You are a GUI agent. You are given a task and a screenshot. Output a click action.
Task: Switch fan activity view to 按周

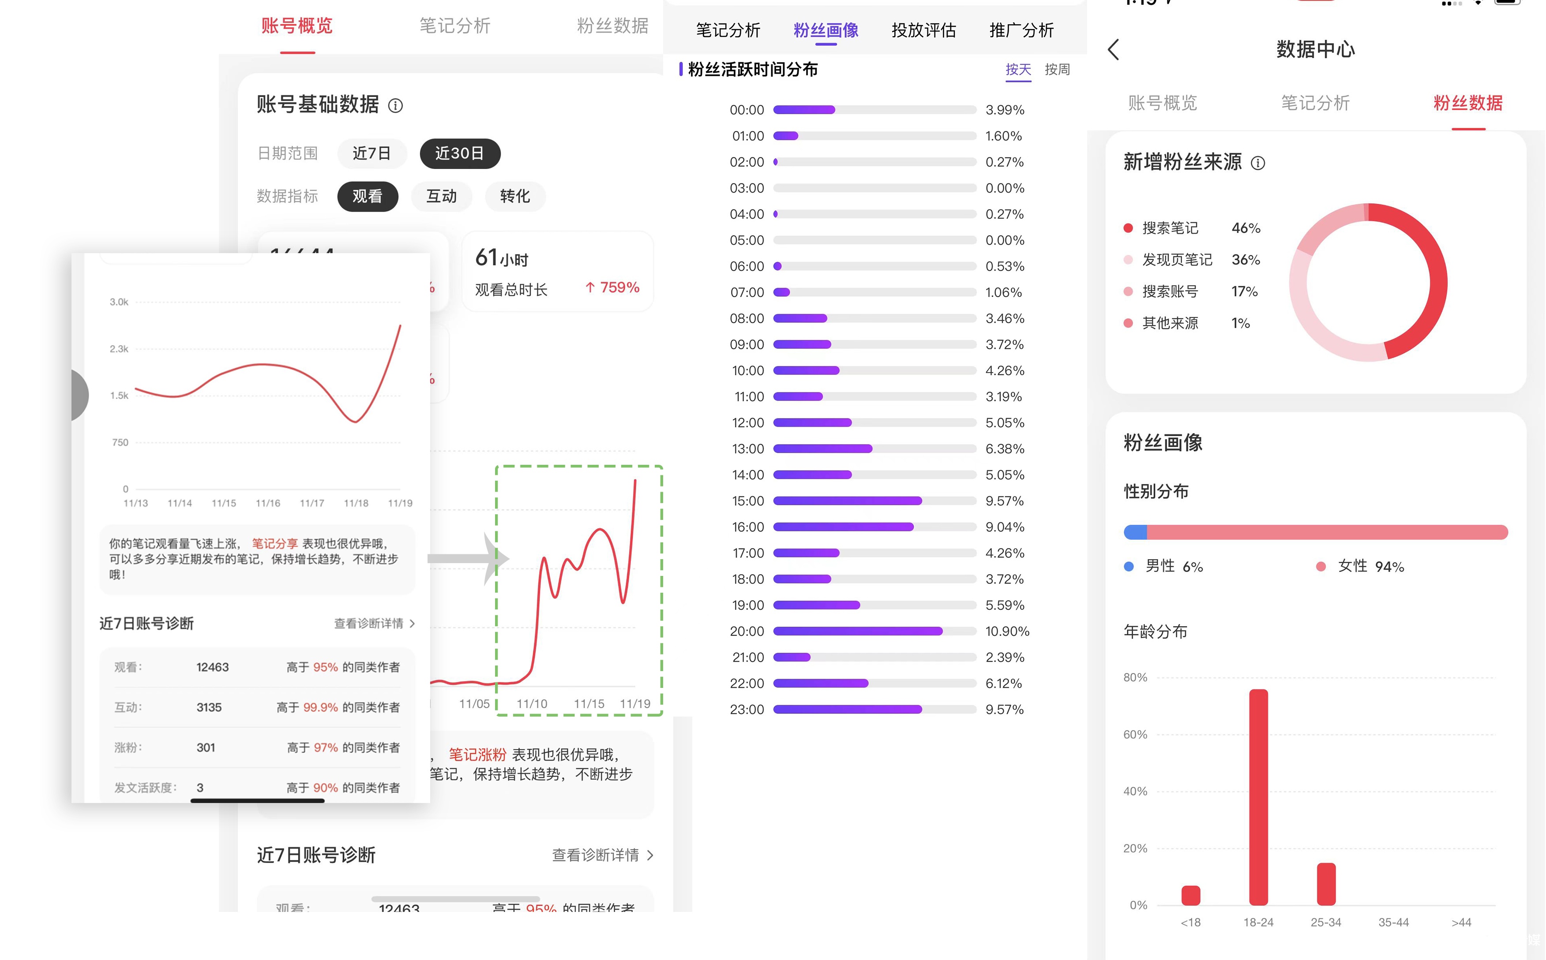click(x=1057, y=69)
